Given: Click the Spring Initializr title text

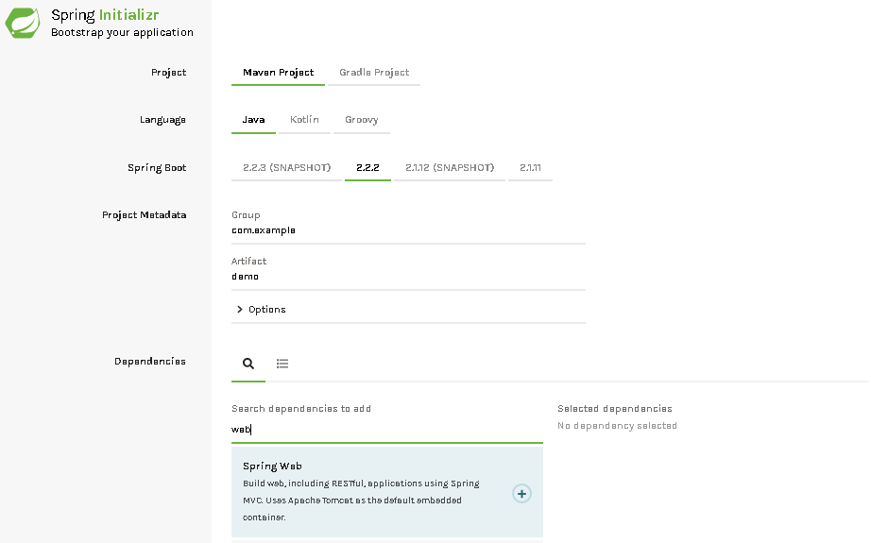Looking at the screenshot, I should pos(105,15).
